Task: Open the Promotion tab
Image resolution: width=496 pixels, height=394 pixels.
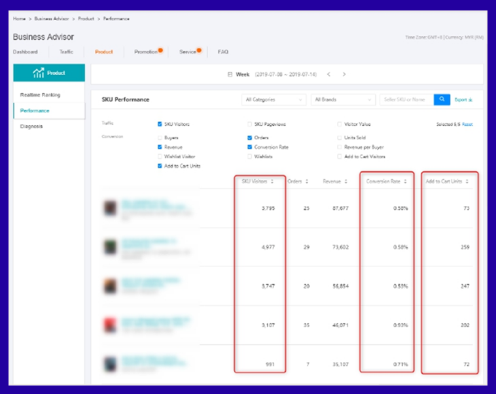Action: click(x=146, y=52)
